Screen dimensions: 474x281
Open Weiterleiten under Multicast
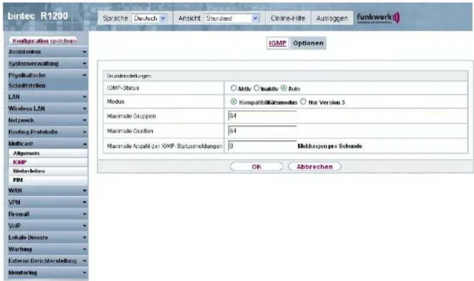(48, 171)
